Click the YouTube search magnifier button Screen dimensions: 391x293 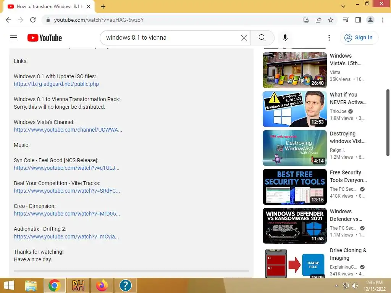click(x=262, y=38)
